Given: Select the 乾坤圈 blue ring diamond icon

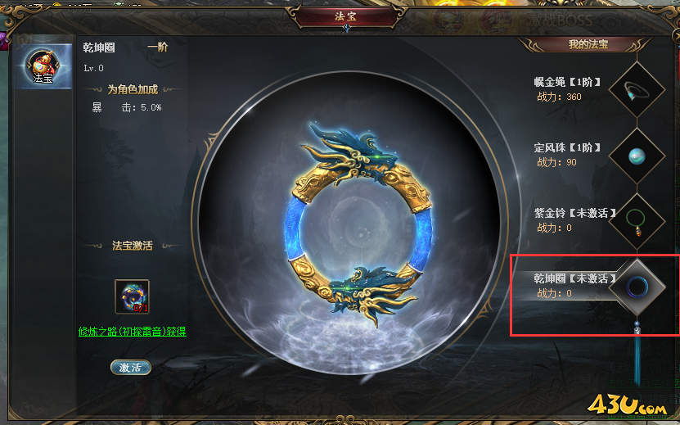Looking at the screenshot, I should click(x=637, y=287).
